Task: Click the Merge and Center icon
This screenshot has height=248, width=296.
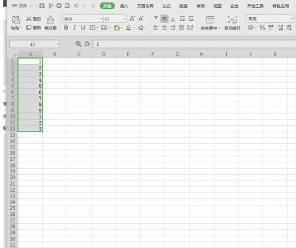Action: click(x=210, y=20)
